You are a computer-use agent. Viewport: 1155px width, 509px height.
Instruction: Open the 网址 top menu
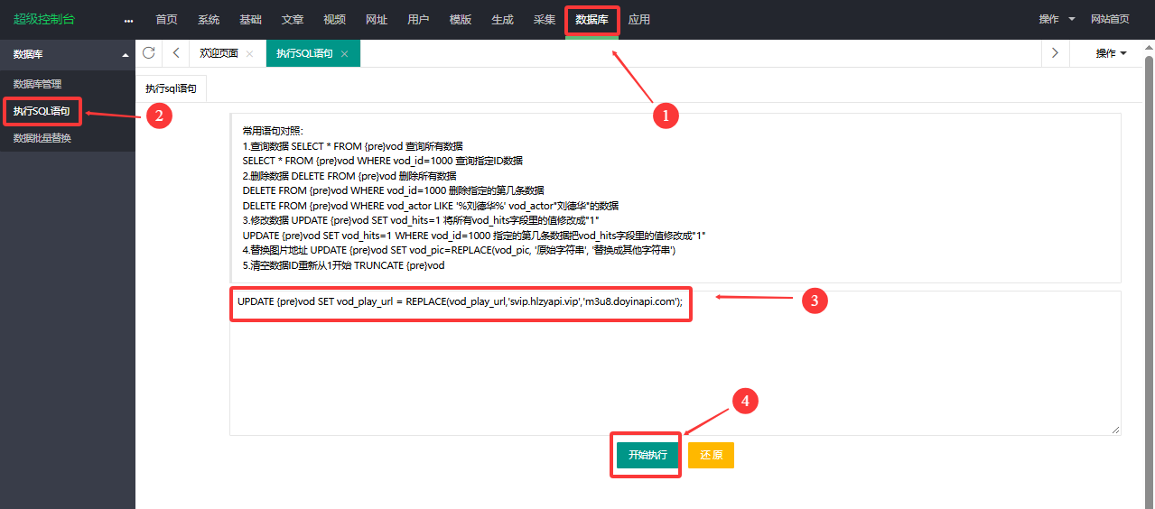tap(377, 20)
